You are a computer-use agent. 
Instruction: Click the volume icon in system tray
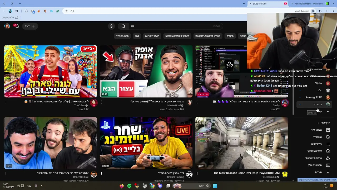tap(18, 186)
